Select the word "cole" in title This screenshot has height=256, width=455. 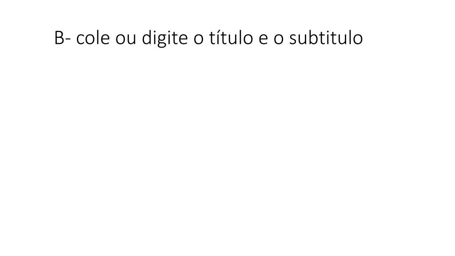[93, 38]
